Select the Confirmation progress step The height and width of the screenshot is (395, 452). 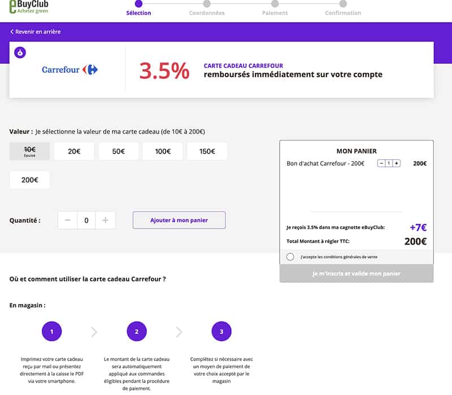point(343,8)
